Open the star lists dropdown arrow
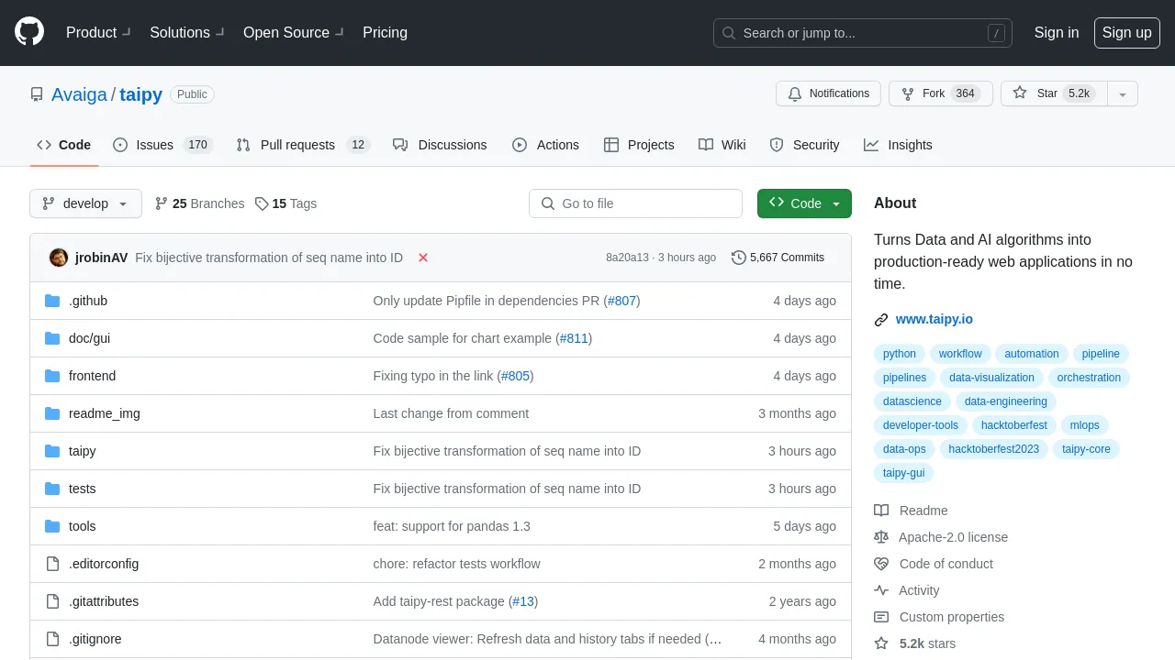 [x=1123, y=93]
